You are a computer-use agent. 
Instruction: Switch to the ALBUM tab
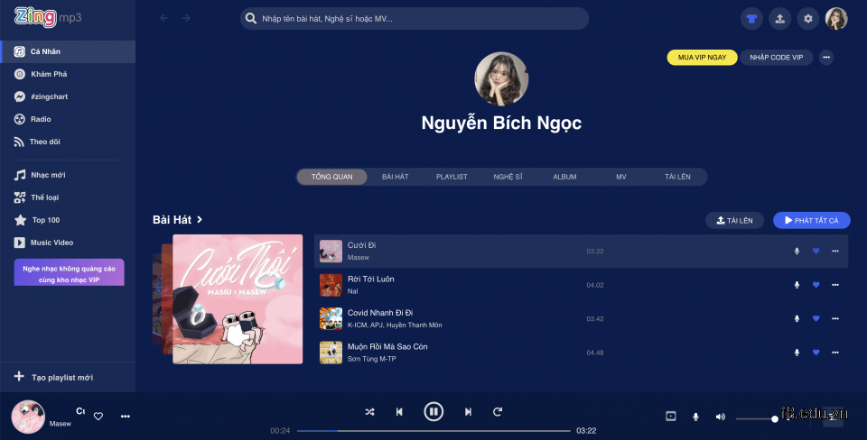pos(564,177)
